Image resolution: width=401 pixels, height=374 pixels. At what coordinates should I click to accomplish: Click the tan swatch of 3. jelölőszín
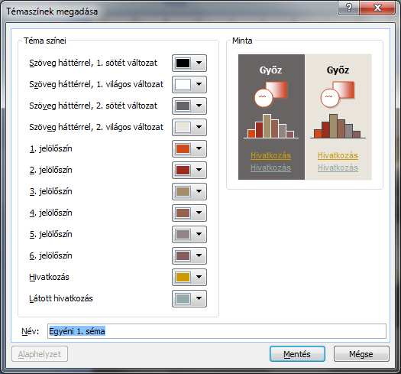coord(183,191)
